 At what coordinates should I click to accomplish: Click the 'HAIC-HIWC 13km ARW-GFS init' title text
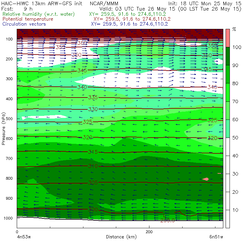(42, 3)
